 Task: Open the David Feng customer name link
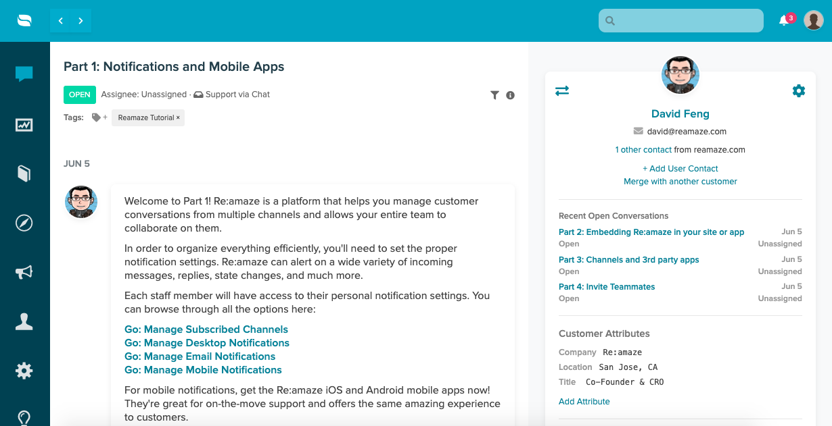(680, 114)
